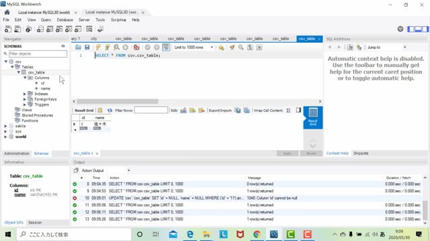This screenshot has width=430, height=241.
Task: Refresh the result grid data
Action: point(110,110)
